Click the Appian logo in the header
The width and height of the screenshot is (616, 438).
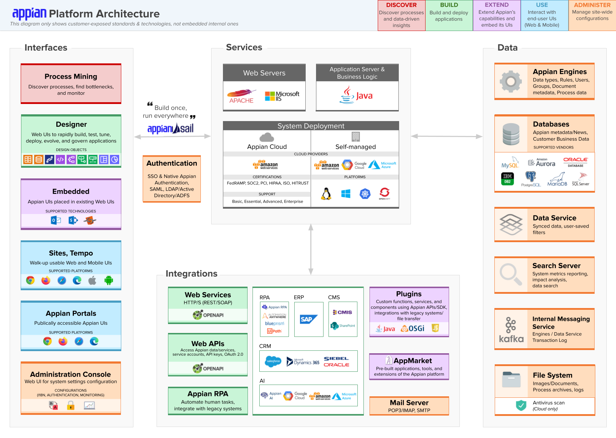[29, 14]
